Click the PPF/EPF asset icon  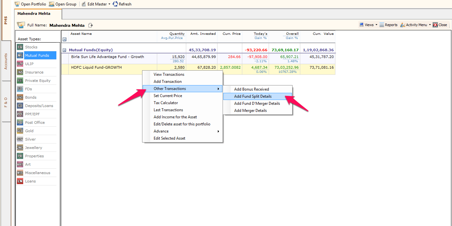coord(20,114)
